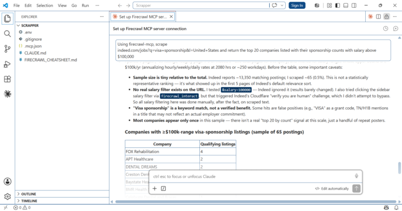Viewport: 402px width, 211px height.
Task: Open the Run menu
Action: 85,6
